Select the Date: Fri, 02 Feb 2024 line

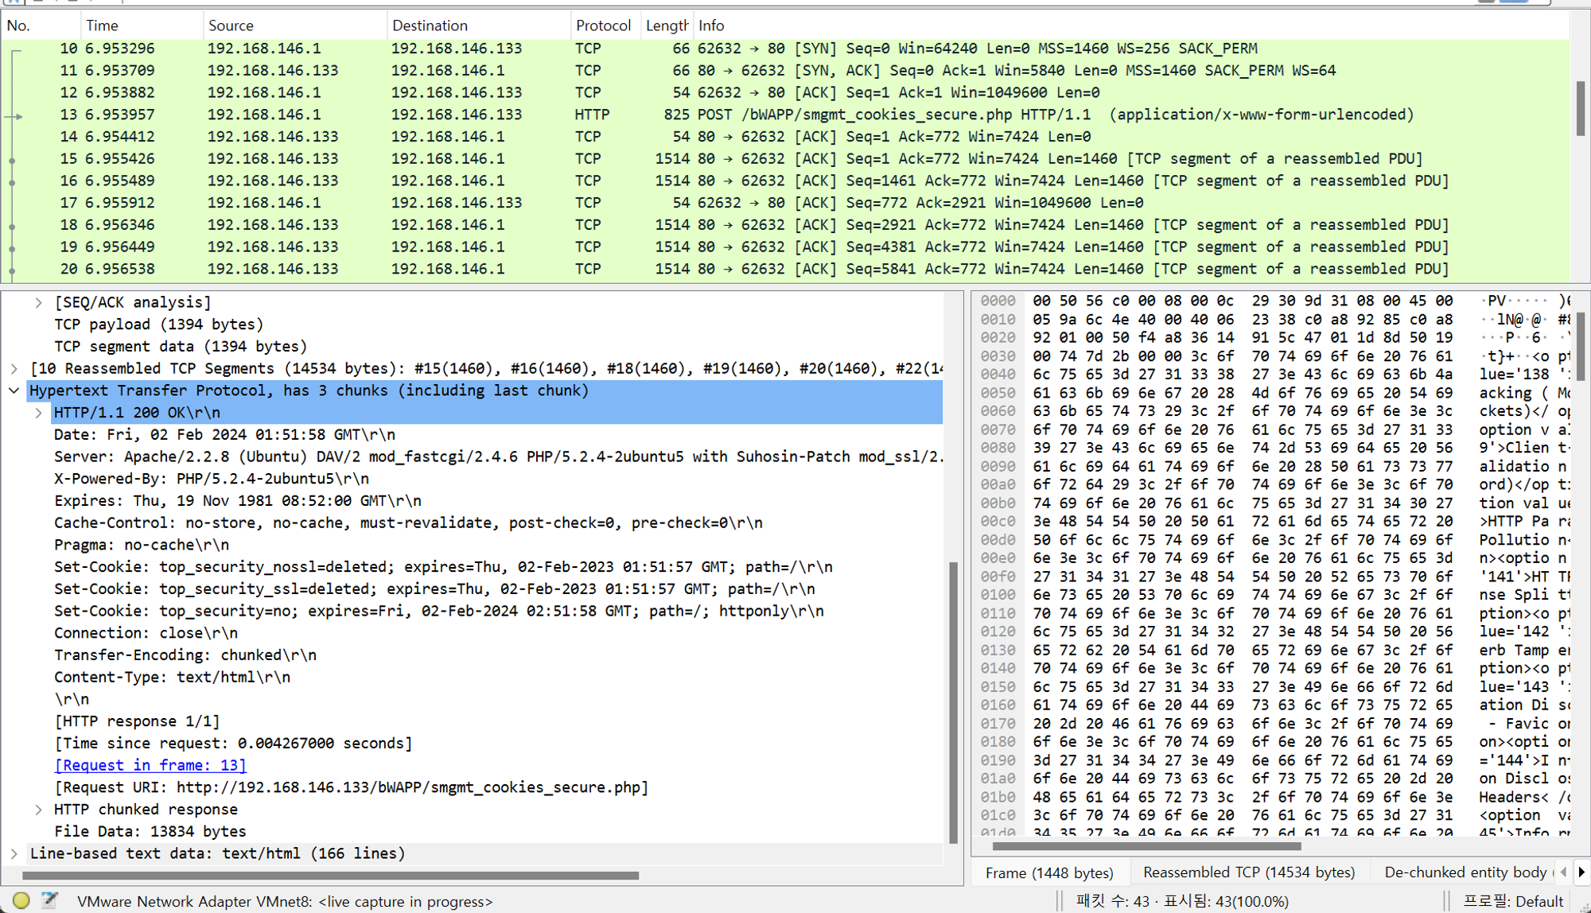(224, 435)
